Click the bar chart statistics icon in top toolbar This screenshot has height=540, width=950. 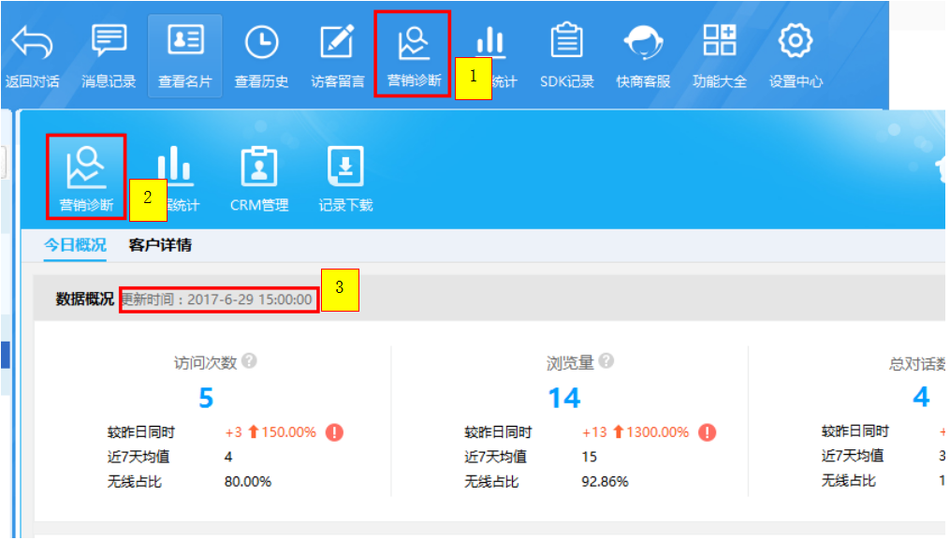pos(490,43)
